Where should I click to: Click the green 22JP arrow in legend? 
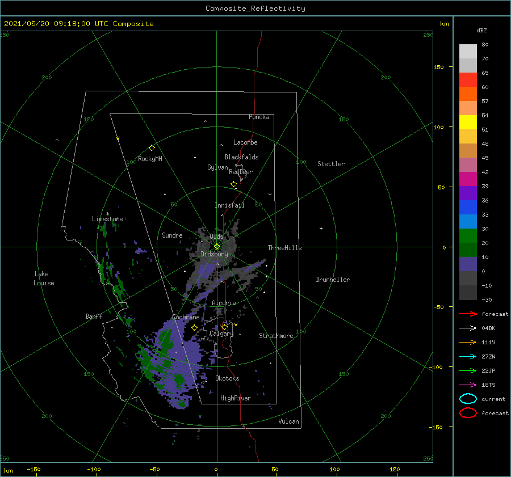468,370
